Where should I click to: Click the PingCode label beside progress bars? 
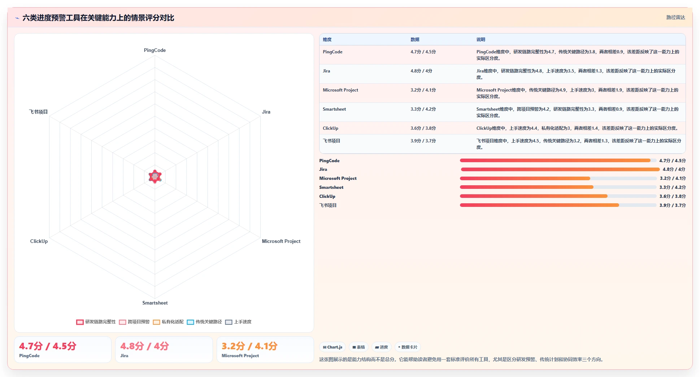(329, 161)
